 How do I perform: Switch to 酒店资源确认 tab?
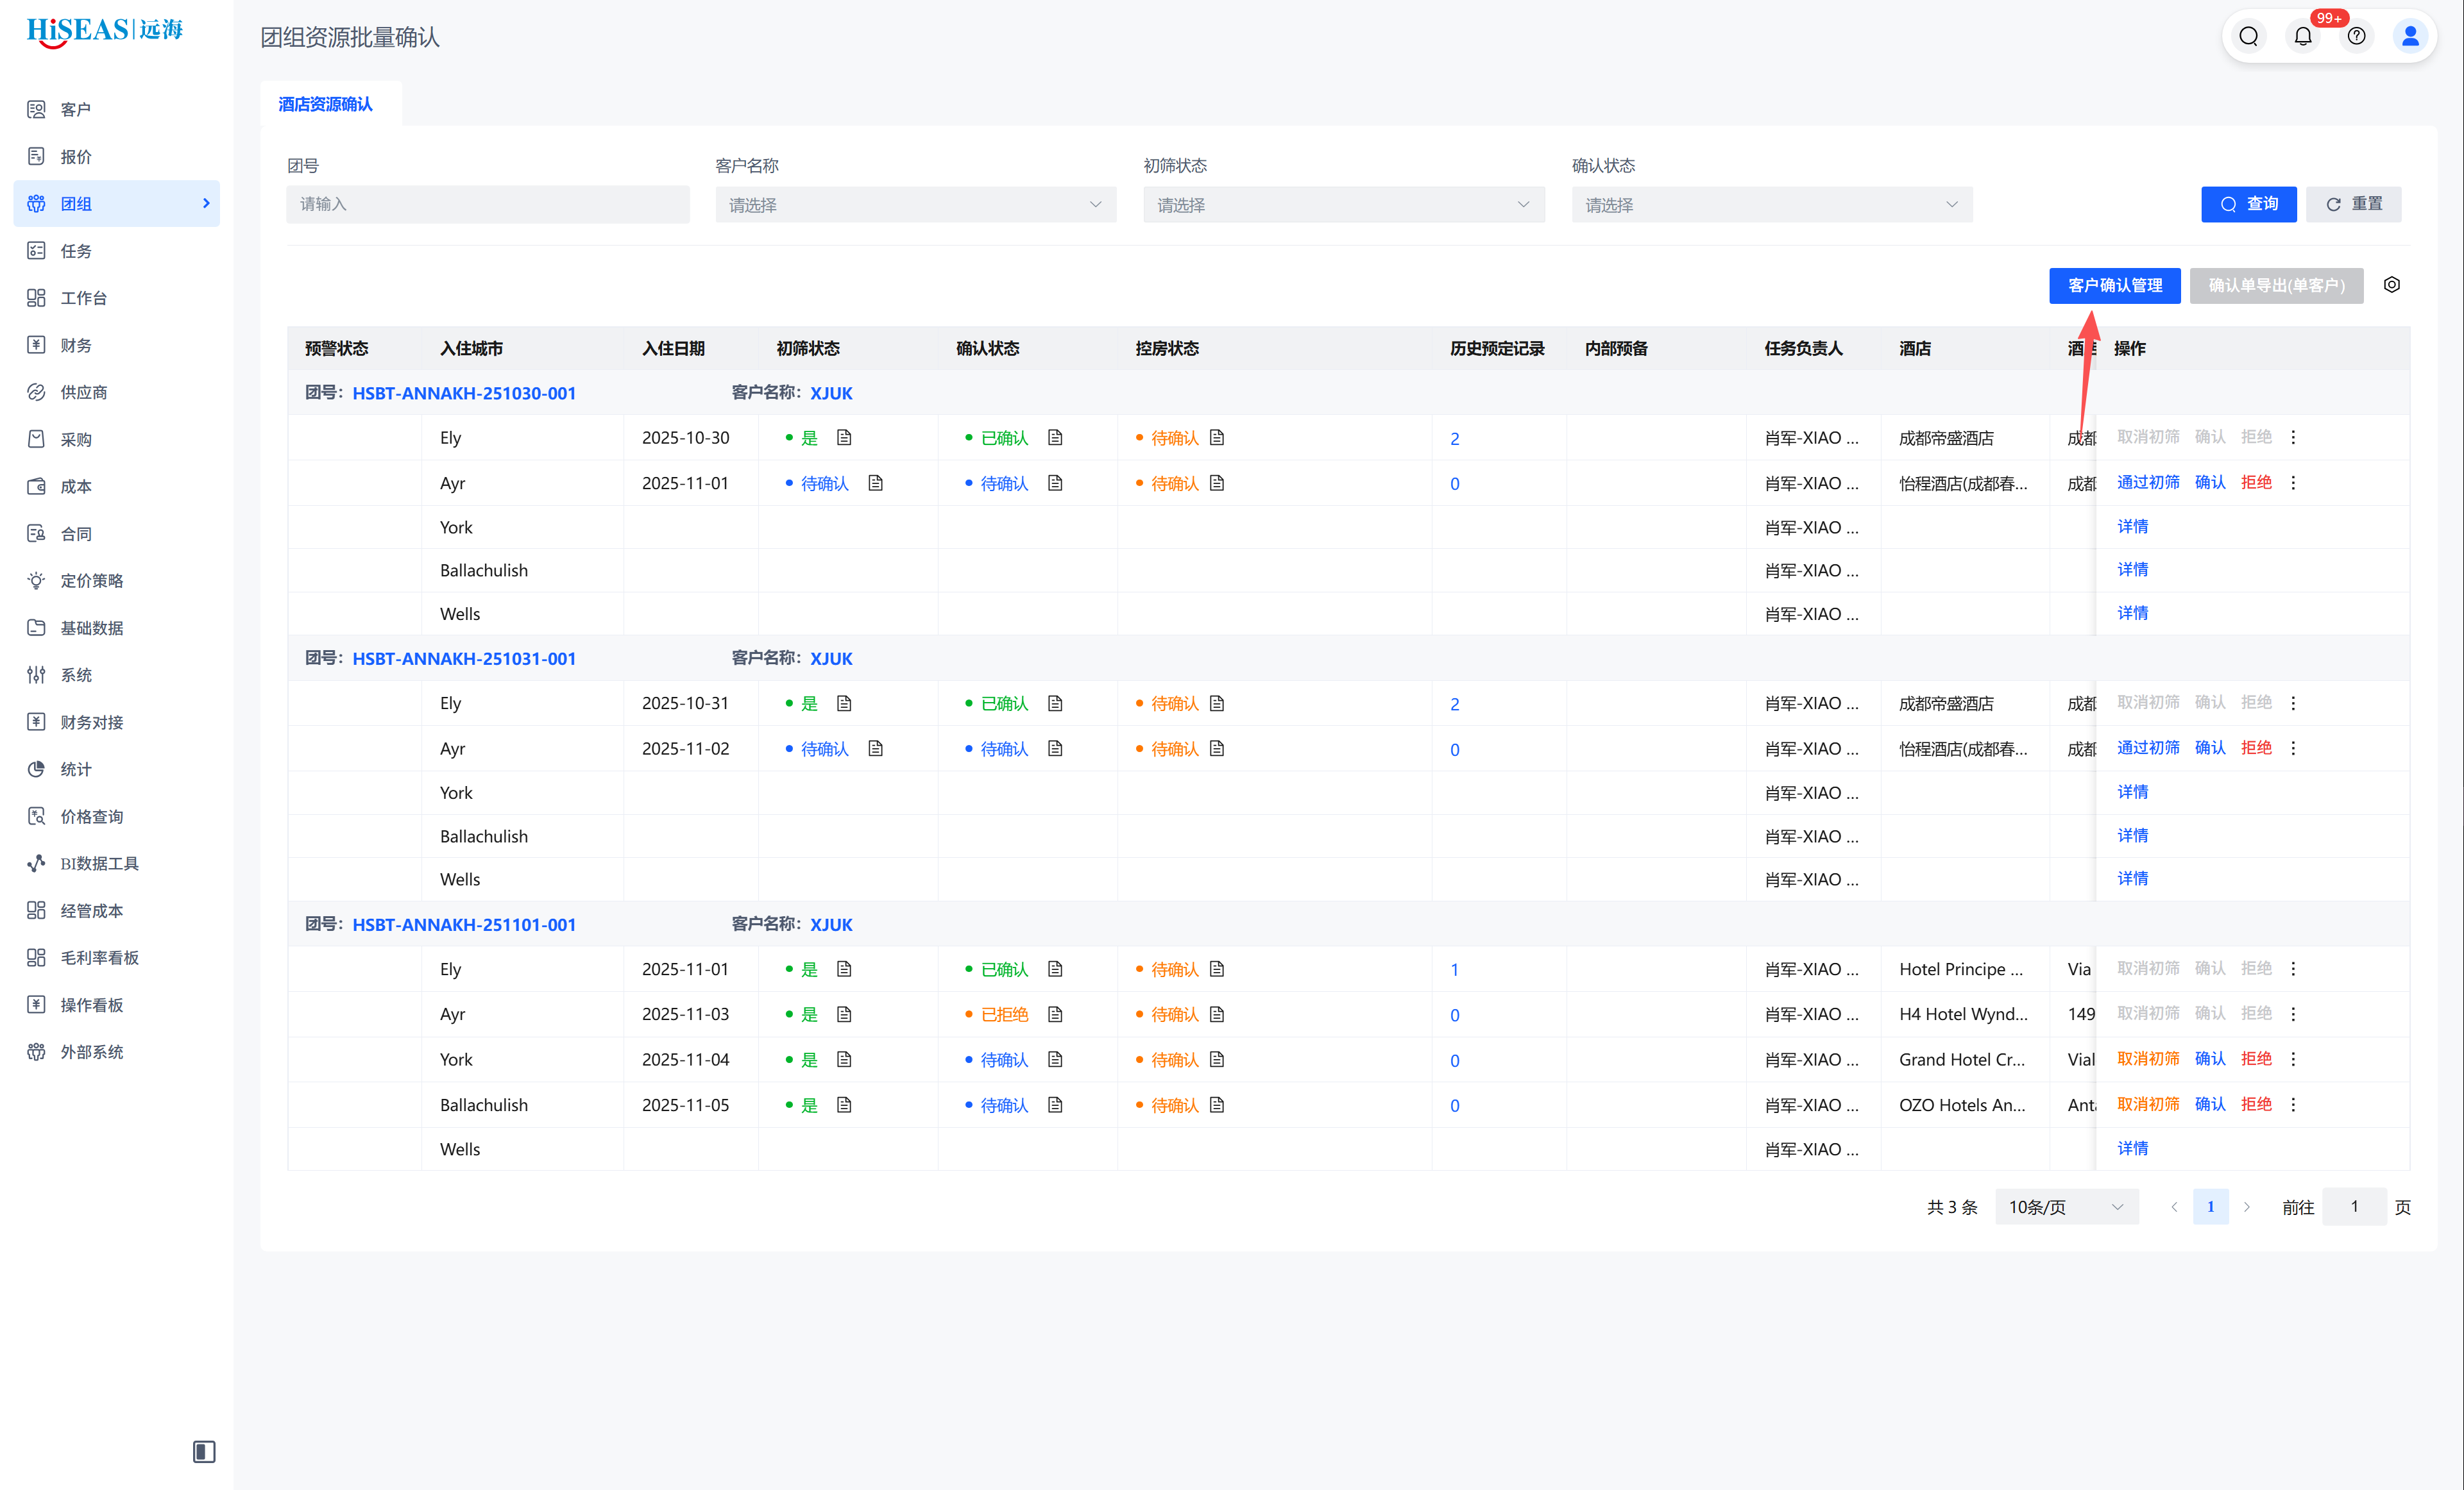tap(325, 104)
